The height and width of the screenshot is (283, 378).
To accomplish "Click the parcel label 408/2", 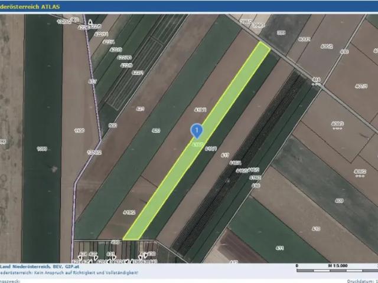I will point(360,172).
